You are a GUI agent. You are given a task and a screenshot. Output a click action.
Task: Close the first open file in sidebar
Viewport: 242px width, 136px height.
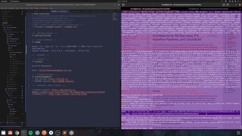[x=22, y=12]
